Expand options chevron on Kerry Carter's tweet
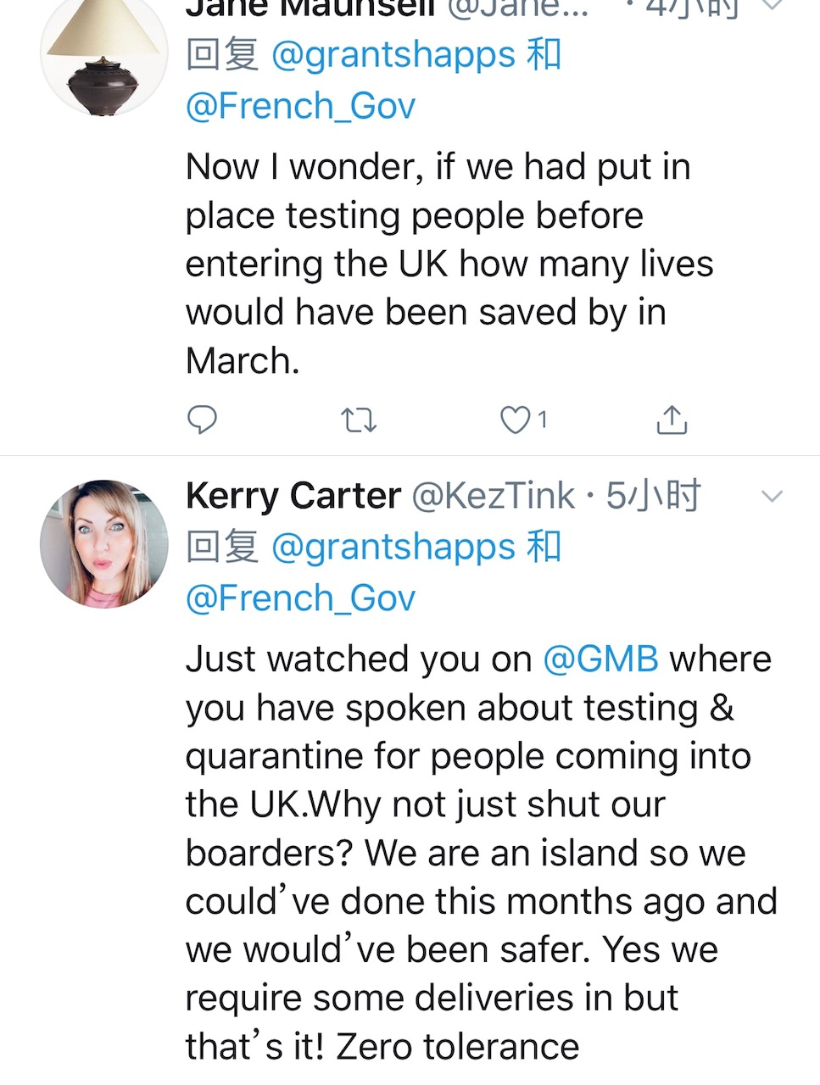Screen dimensions: 820x1085 tap(772, 497)
